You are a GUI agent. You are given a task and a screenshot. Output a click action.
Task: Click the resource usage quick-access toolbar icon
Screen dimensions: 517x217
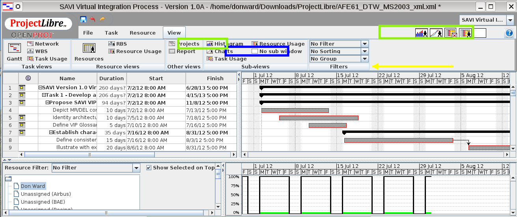pos(465,33)
